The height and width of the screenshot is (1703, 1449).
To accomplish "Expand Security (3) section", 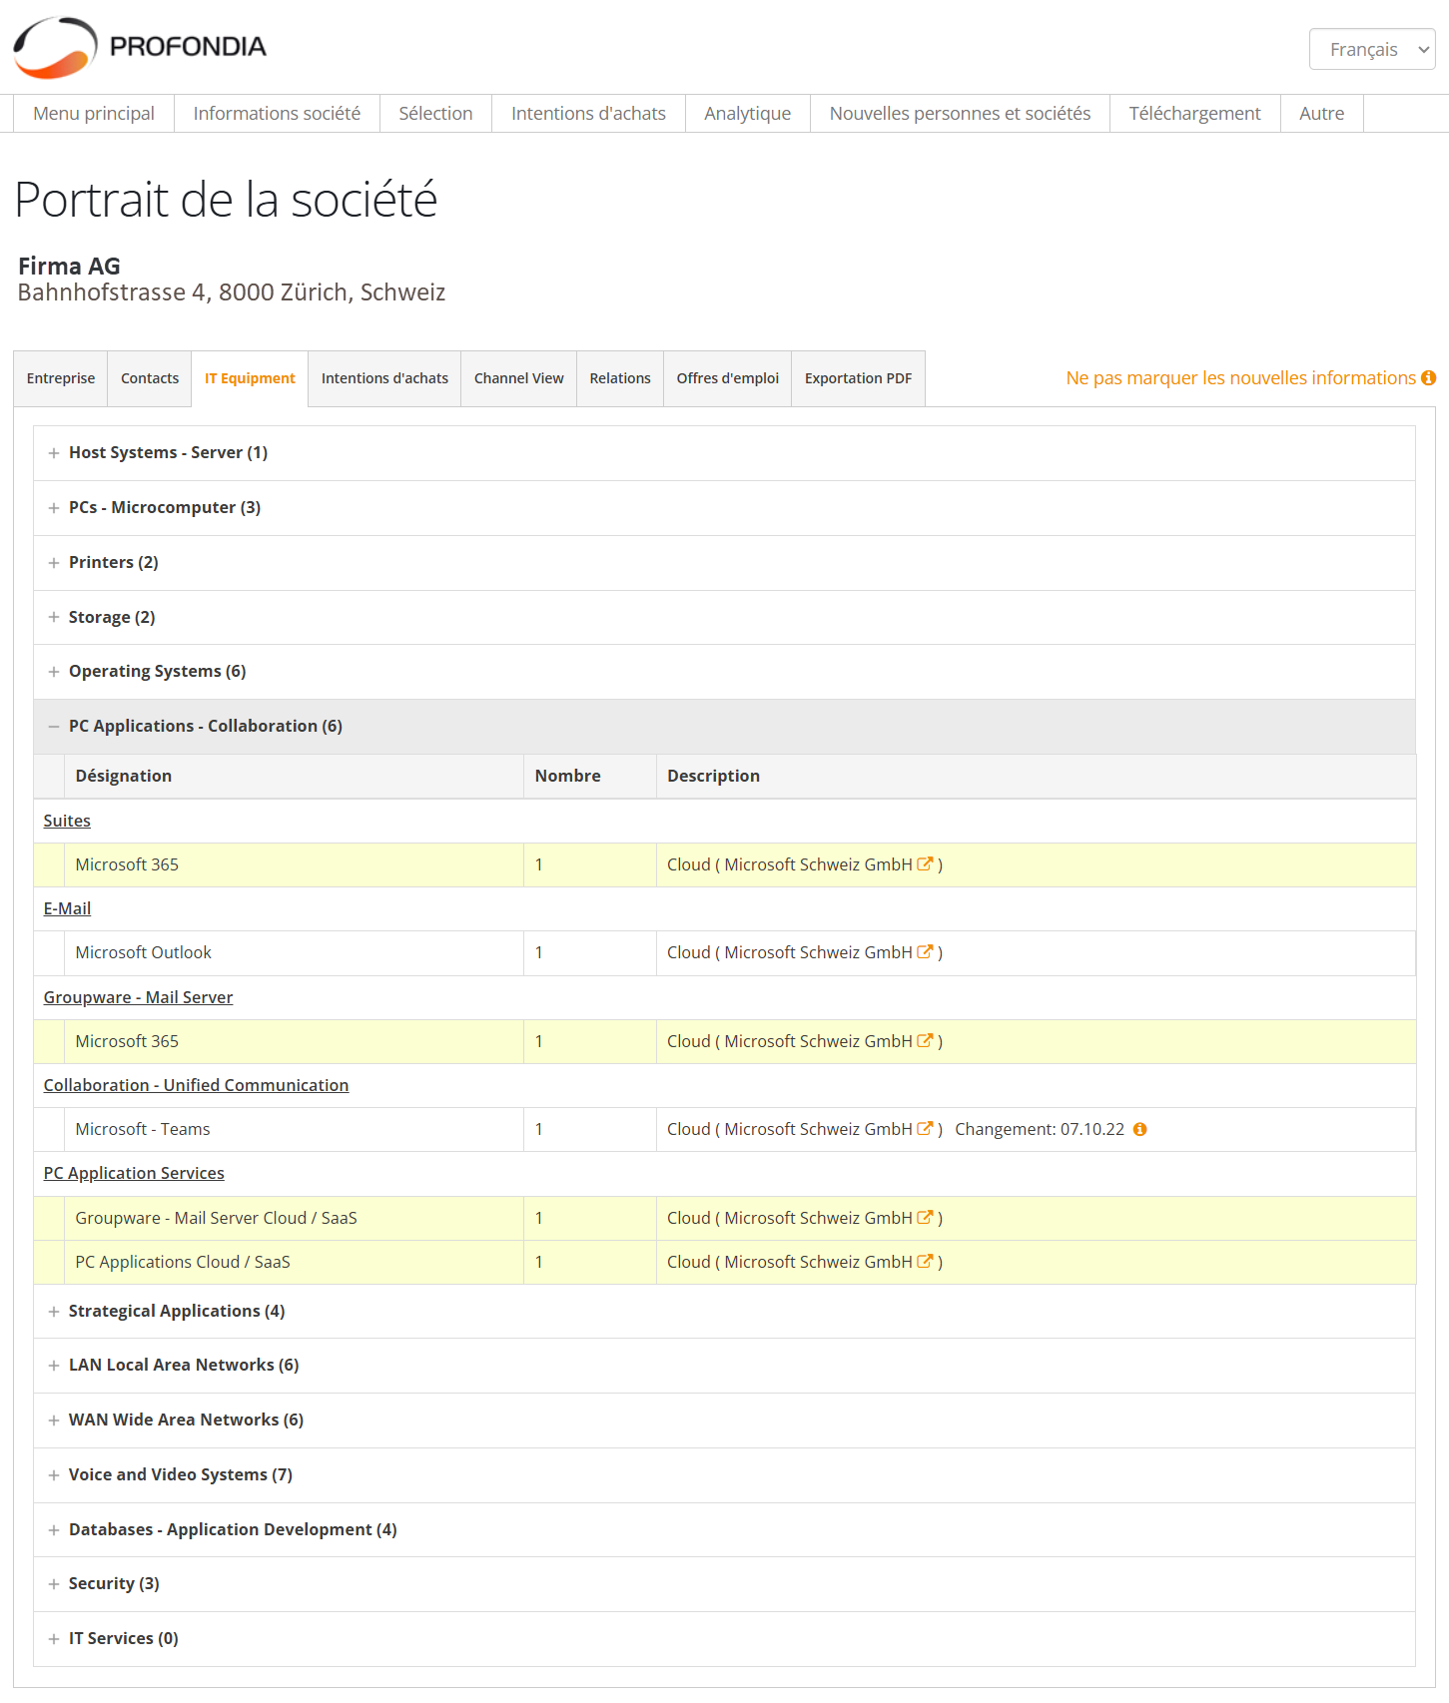I will pyautogui.click(x=724, y=1584).
